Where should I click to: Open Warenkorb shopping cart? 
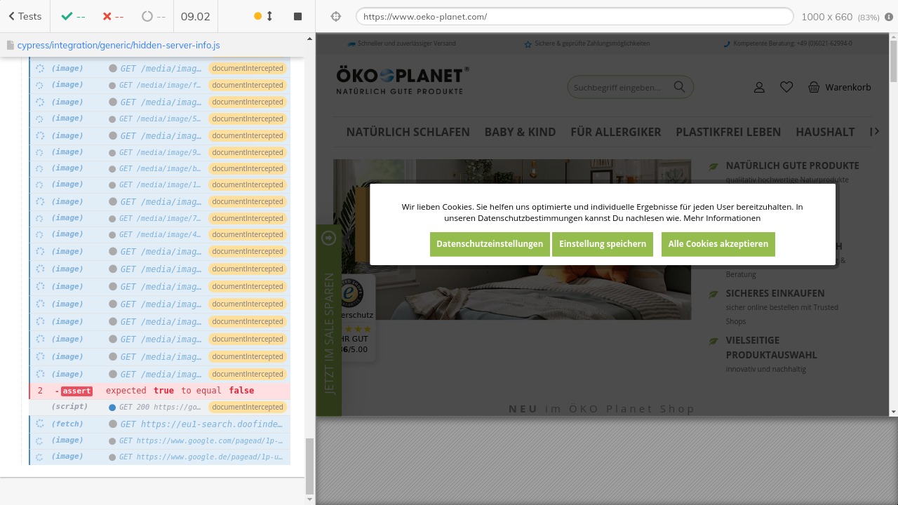tap(839, 88)
